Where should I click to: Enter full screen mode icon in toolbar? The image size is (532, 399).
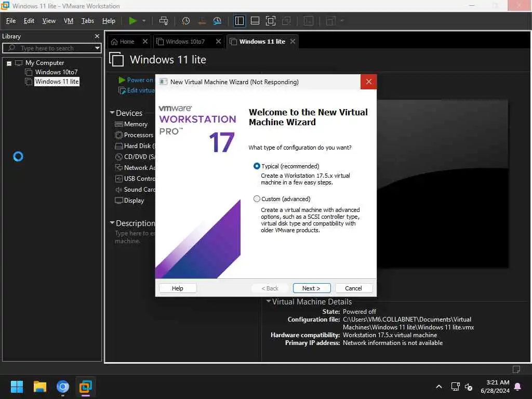coord(270,21)
